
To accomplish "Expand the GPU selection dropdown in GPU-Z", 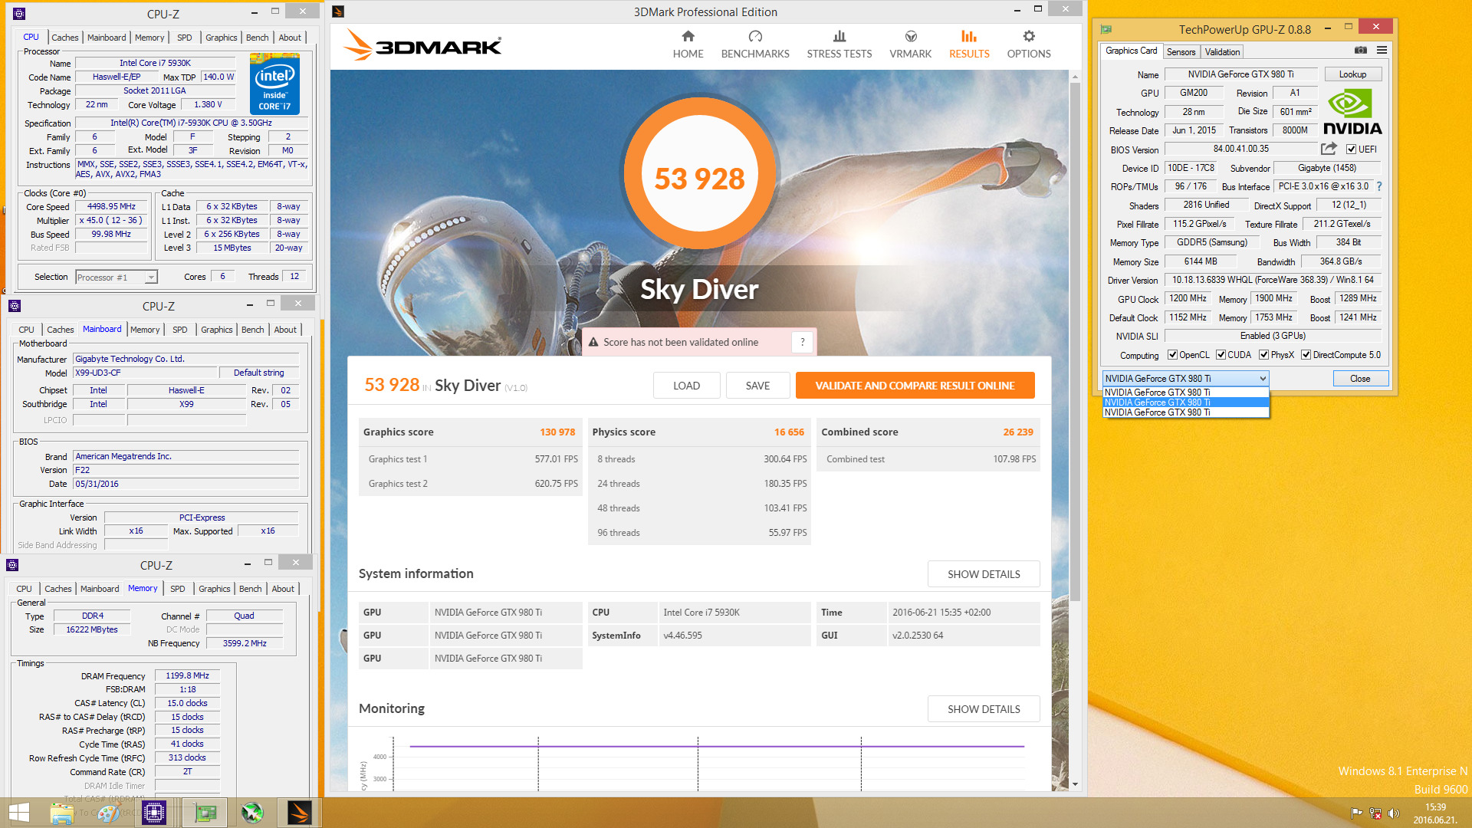I will [x=1185, y=379].
